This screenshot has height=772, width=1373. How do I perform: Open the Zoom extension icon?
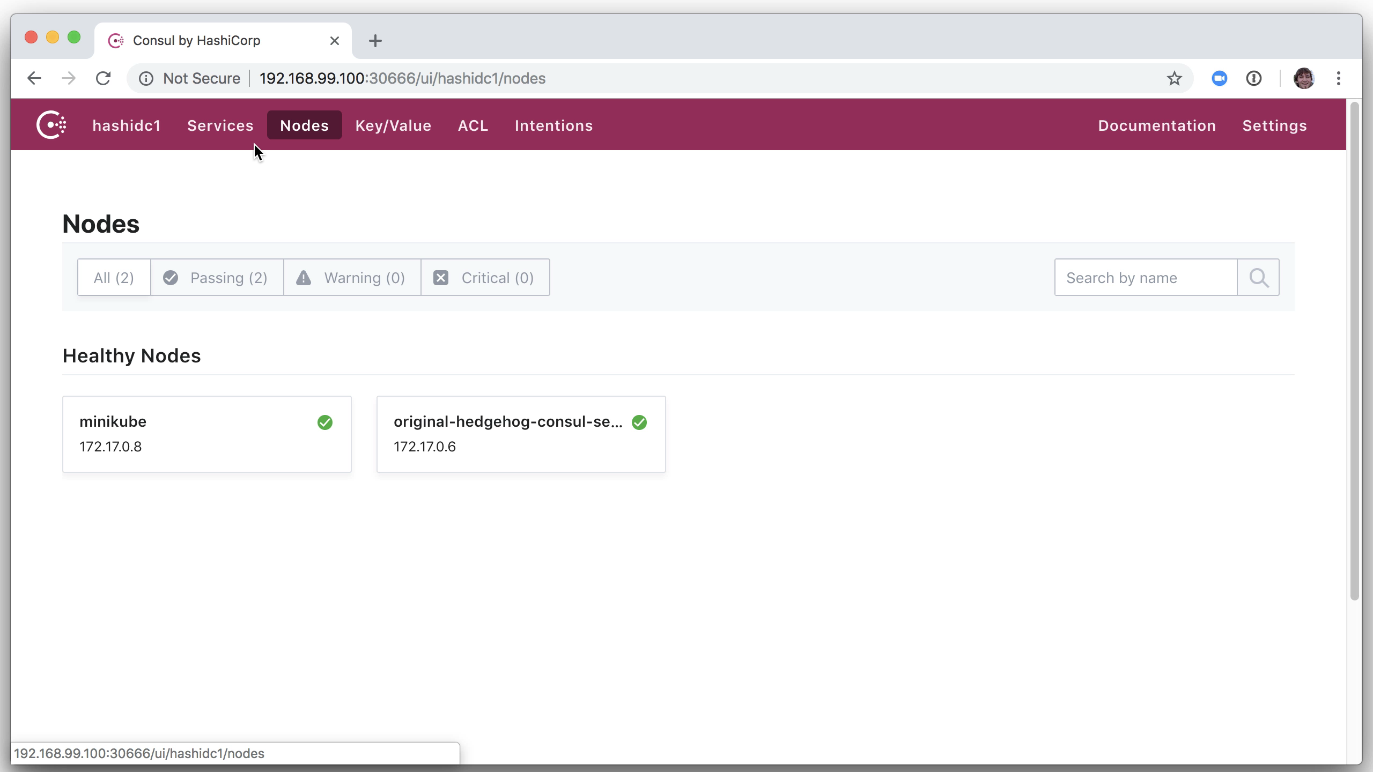click(1219, 78)
